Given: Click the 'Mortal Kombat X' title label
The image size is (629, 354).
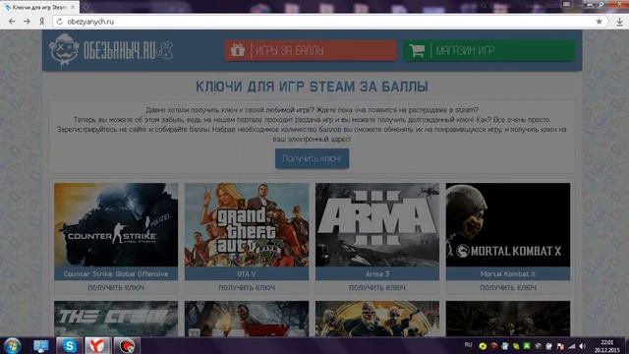Looking at the screenshot, I should click(x=508, y=274).
